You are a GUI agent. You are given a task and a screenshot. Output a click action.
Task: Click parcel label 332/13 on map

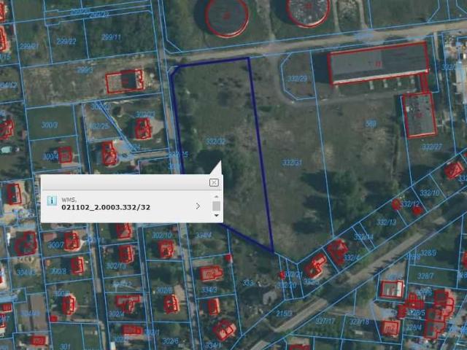coord(386,222)
